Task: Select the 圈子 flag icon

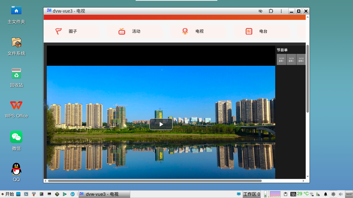Action: tap(59, 31)
